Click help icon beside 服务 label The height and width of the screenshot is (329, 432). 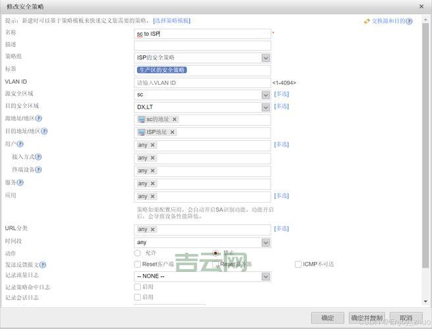(x=20, y=182)
